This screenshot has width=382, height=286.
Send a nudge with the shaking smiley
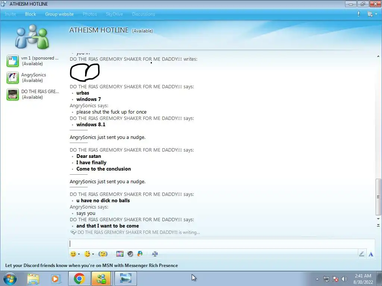pos(103,254)
